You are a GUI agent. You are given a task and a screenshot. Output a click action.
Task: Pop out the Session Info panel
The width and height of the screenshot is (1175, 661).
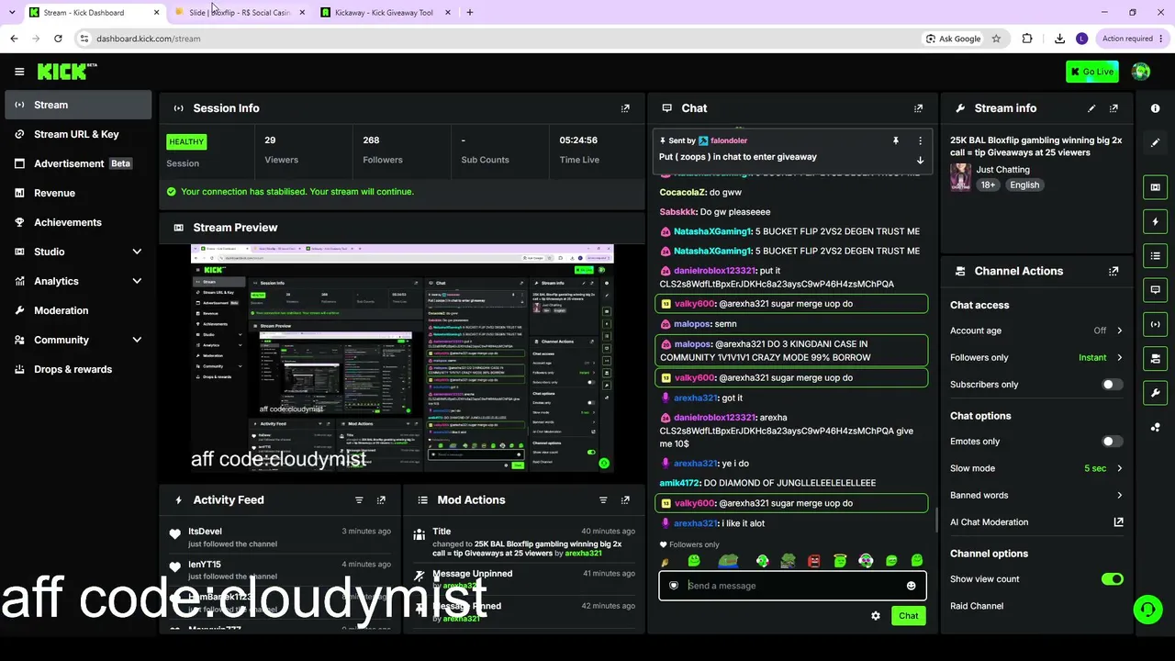click(x=625, y=108)
